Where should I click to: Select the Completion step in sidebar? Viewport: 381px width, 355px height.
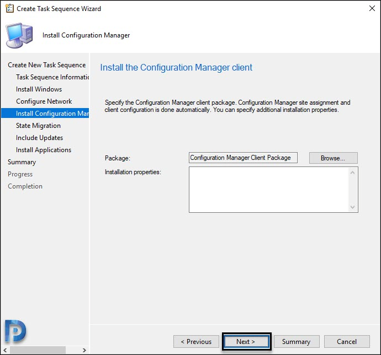click(x=25, y=186)
